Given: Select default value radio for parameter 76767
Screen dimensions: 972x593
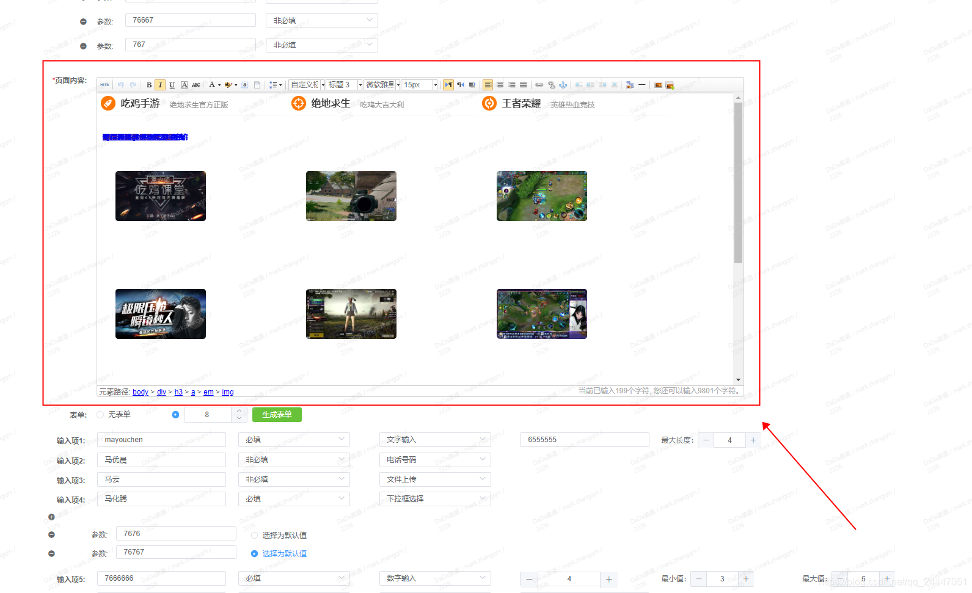Looking at the screenshot, I should point(254,553).
